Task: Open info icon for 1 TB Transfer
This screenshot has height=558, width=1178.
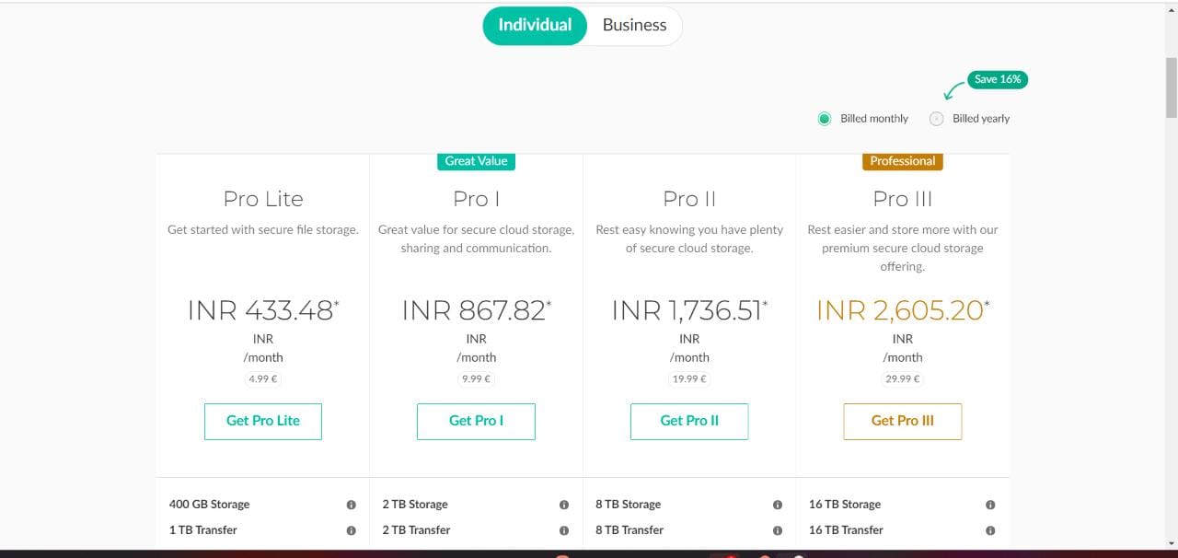Action: (x=351, y=530)
